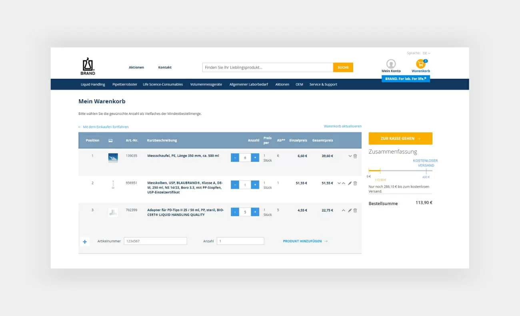The image size is (520, 316).
Task: Remove the Adapter für PD-Tips item
Action: [x=355, y=210]
